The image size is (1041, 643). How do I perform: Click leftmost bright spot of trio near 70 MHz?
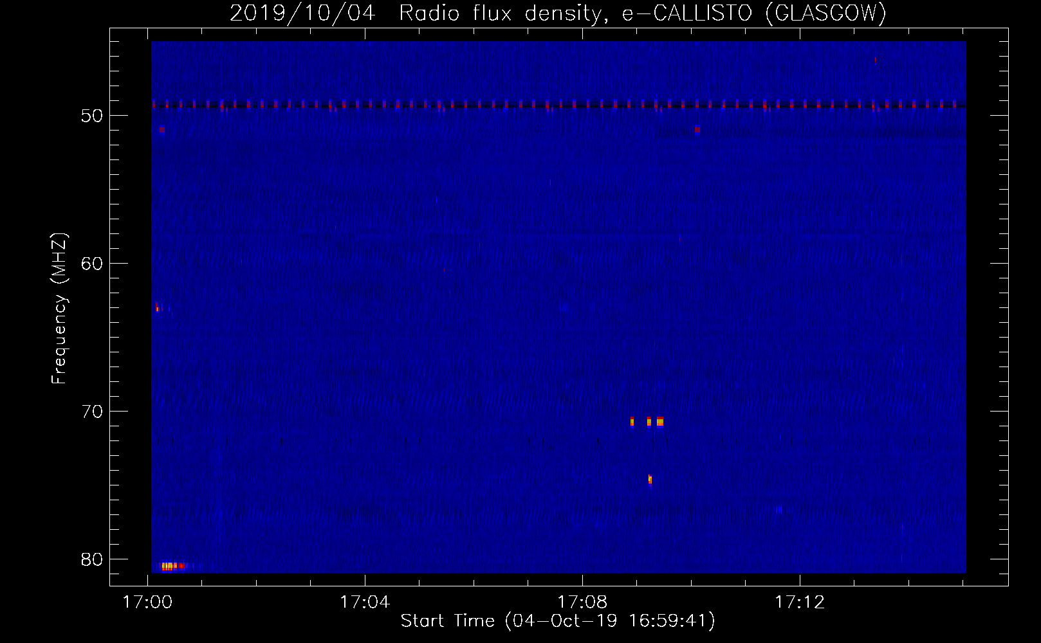pyautogui.click(x=632, y=422)
